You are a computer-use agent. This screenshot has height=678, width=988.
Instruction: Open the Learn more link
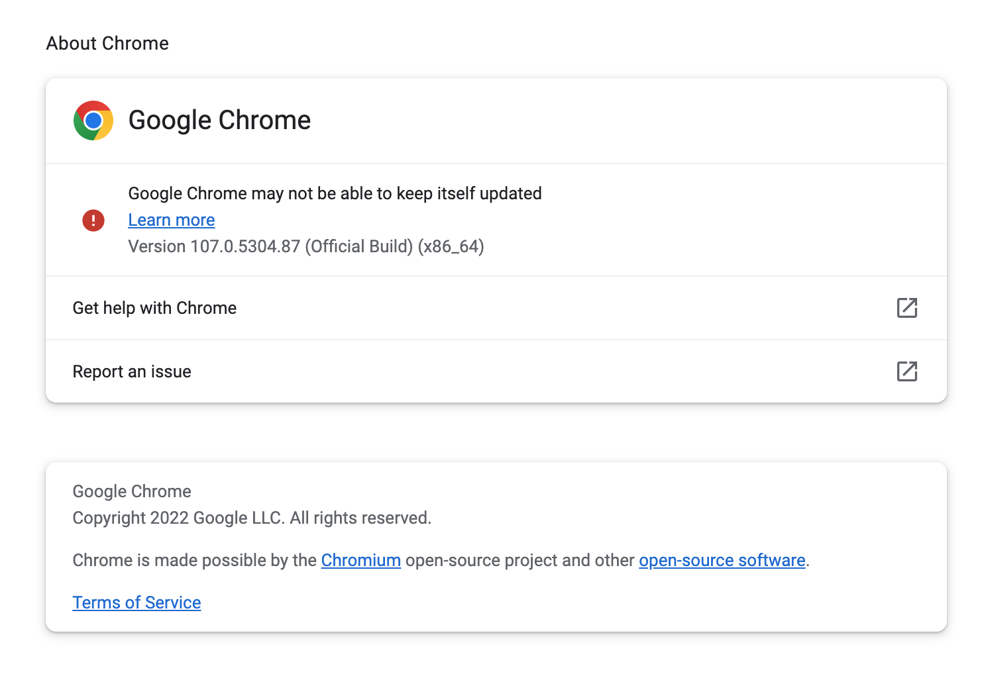coord(172,220)
